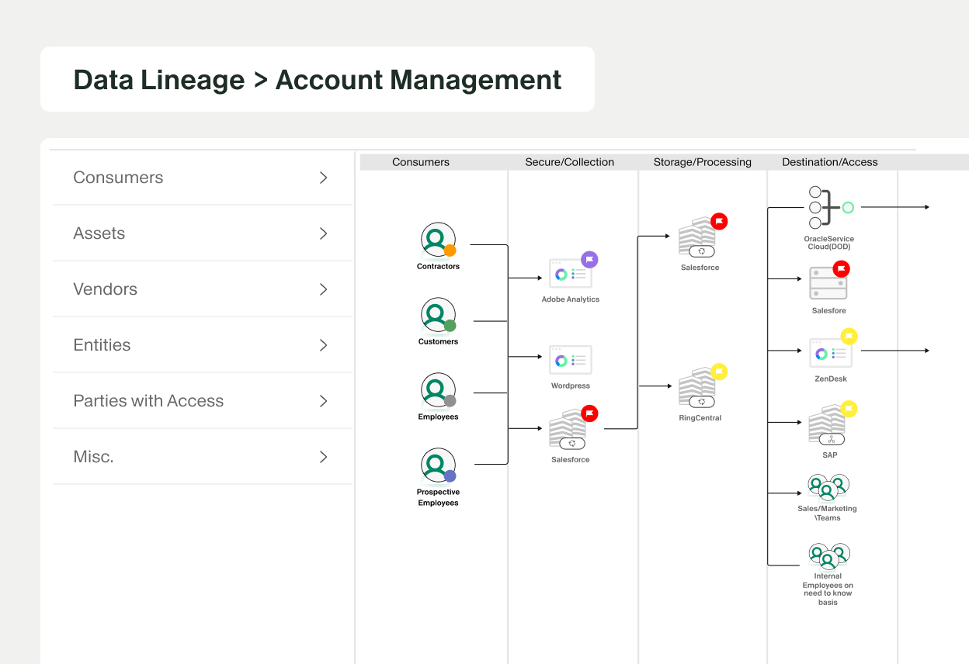Expand the Parties with Access chevron
This screenshot has width=969, height=664.
pyautogui.click(x=324, y=401)
